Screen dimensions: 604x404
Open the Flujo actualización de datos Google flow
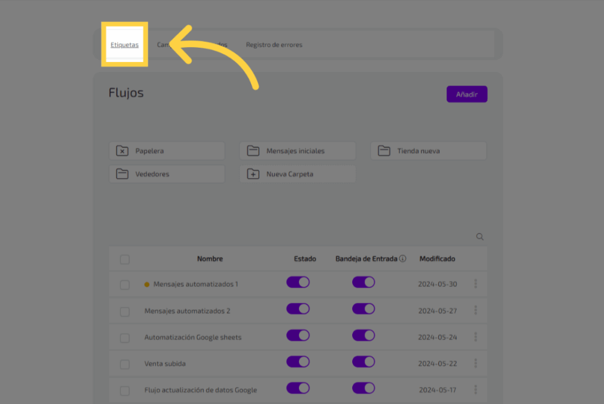200,390
